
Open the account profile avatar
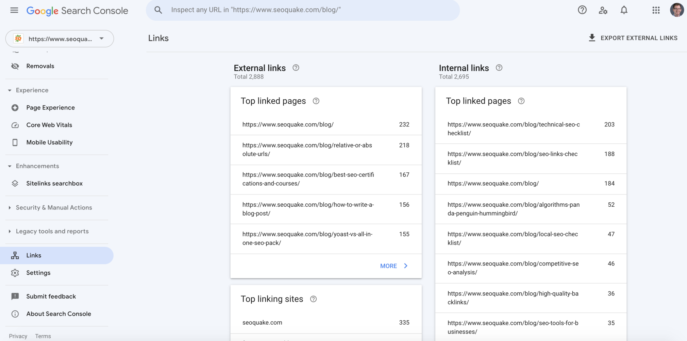click(677, 10)
